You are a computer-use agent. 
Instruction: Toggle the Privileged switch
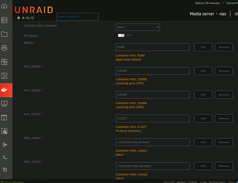121,36
